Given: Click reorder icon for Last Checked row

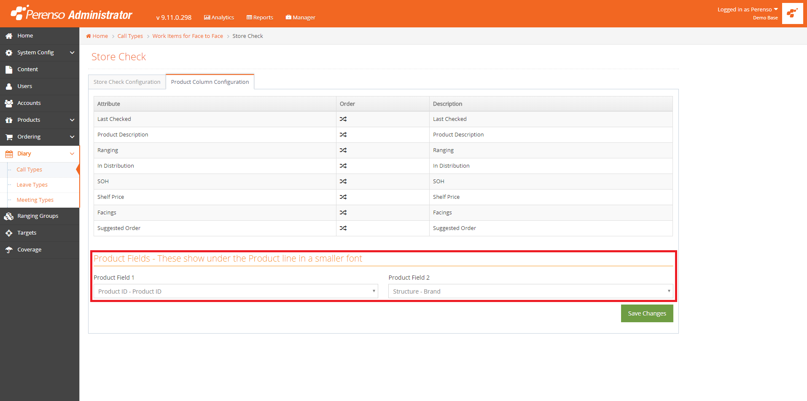Looking at the screenshot, I should (x=343, y=119).
